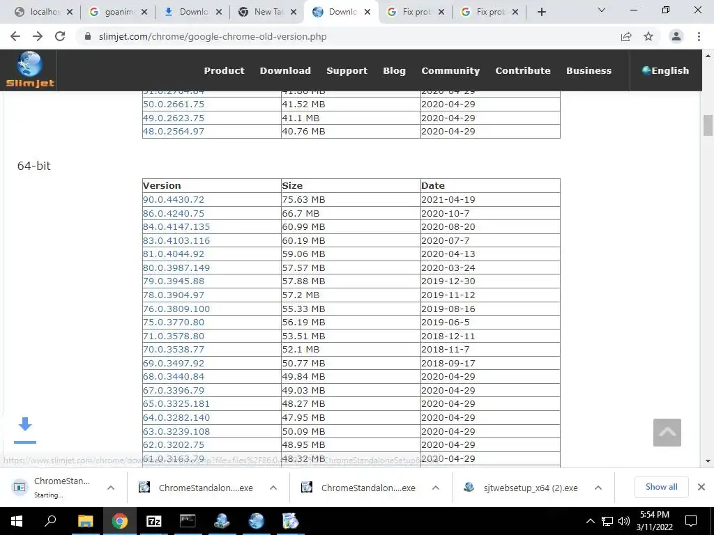Expand options for second ChromeStandalon download

(x=273, y=488)
